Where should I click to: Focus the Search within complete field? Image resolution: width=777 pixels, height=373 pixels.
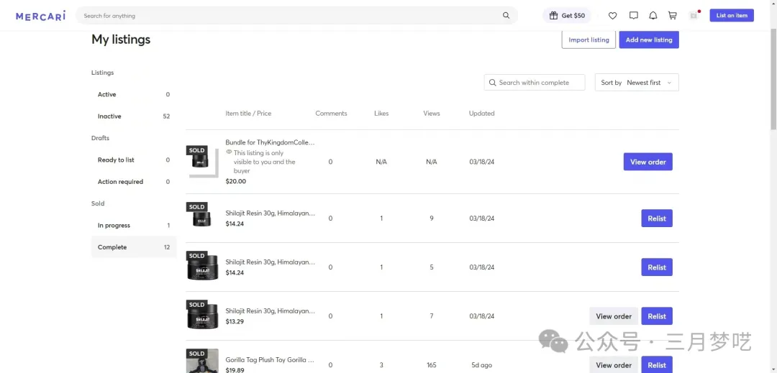pyautogui.click(x=534, y=83)
